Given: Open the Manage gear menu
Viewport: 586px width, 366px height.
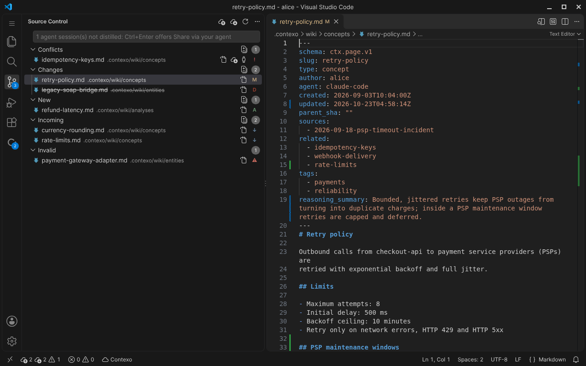Looking at the screenshot, I should [x=12, y=341].
